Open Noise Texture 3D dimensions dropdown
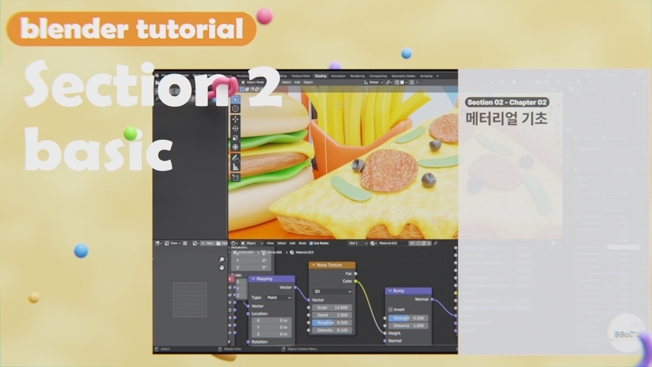Screen dimensions: 652x367 pyautogui.click(x=332, y=292)
